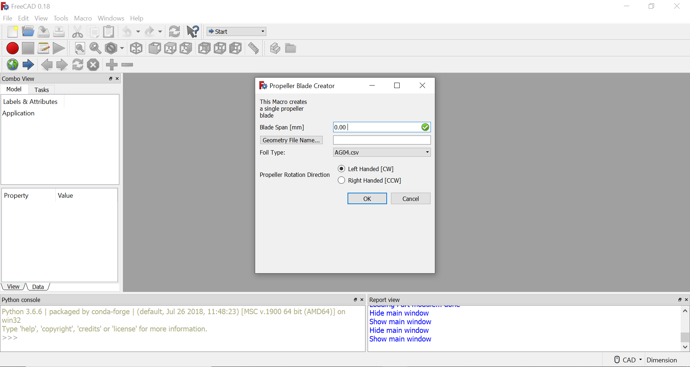The height and width of the screenshot is (367, 690).
Task: Set the camera to front view
Action: (x=155, y=48)
